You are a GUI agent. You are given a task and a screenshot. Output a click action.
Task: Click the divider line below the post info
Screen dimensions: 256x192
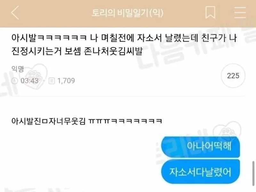point(128,96)
